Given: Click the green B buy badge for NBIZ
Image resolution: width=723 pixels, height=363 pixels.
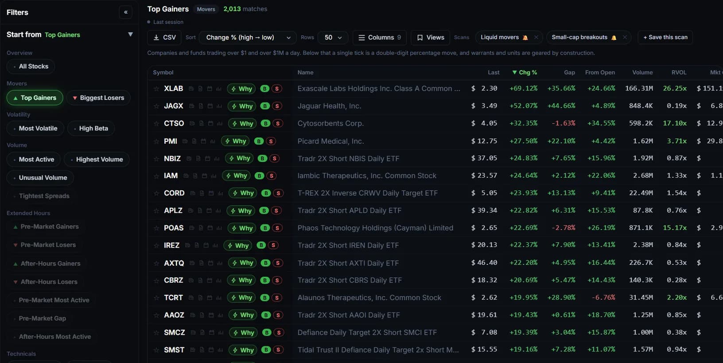Looking at the screenshot, I should tap(263, 158).
